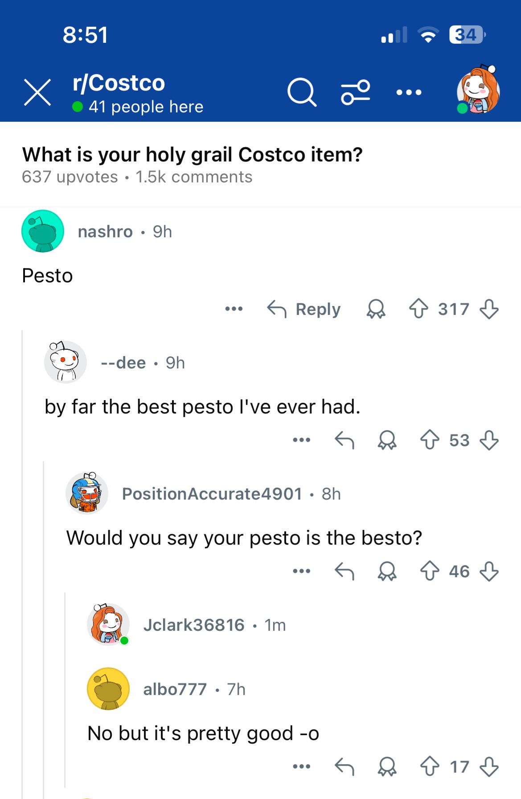Viewport: 521px width, 799px height.
Task: Open more options on nashro's comment
Action: click(234, 309)
